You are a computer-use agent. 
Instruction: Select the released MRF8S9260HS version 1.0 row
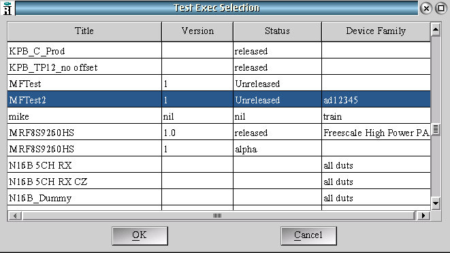219,133
